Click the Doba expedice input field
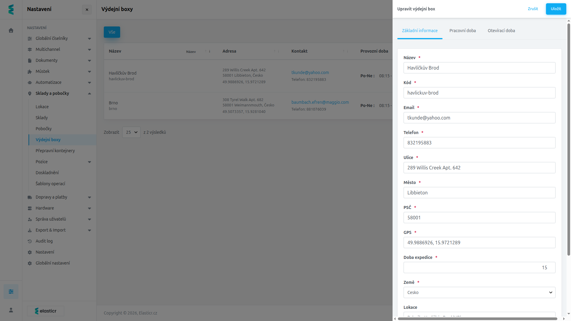Screen dimensions: 571x321 point(479,267)
